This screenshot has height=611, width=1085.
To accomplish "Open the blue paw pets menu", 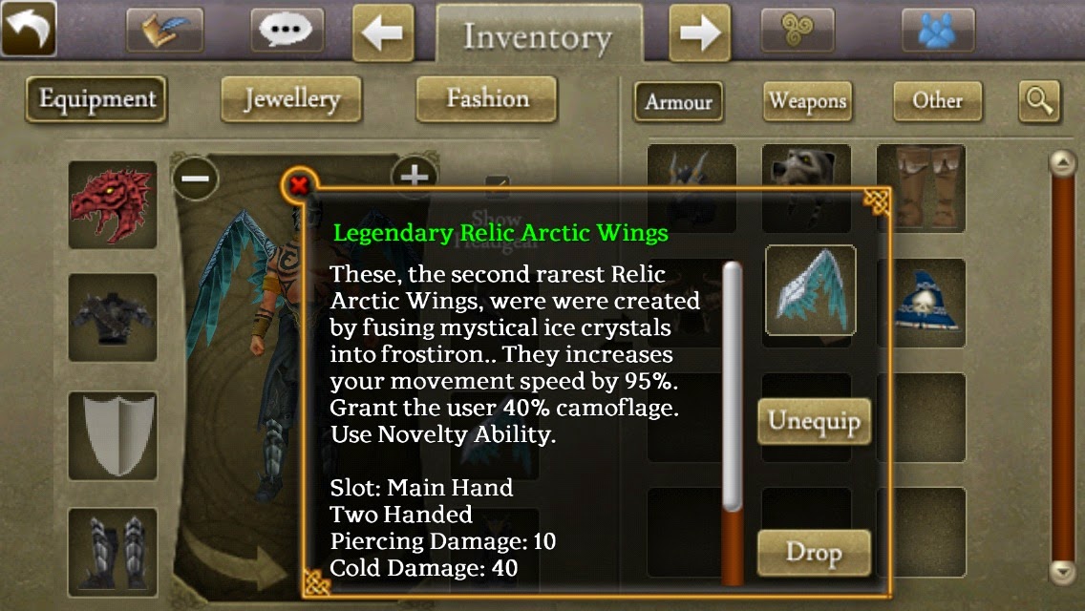I will click(x=938, y=30).
